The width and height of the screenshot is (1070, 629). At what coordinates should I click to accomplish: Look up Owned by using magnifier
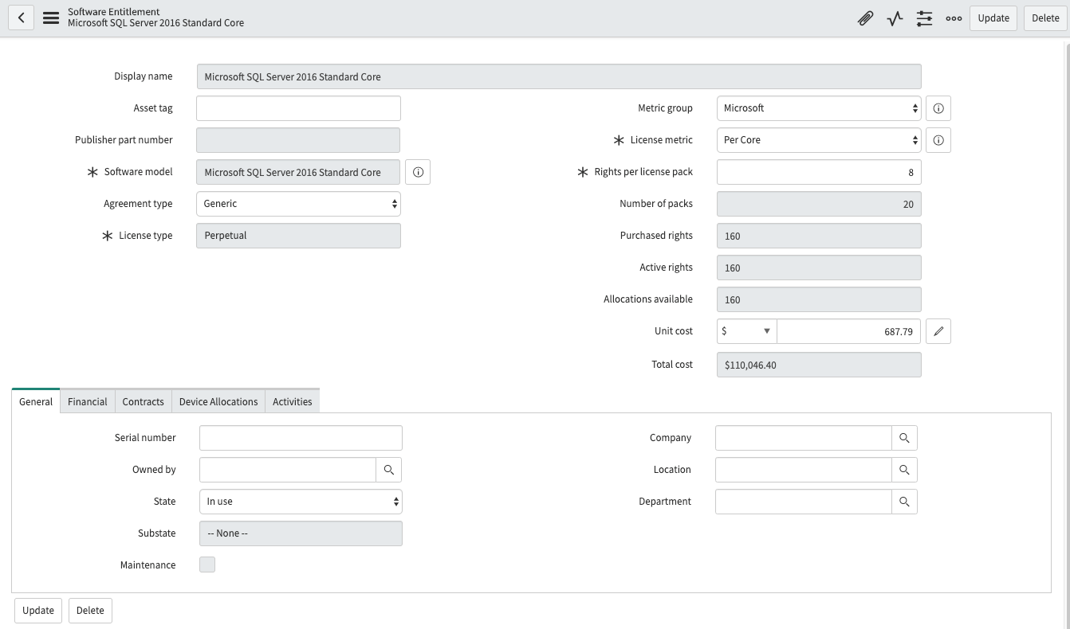coord(389,470)
